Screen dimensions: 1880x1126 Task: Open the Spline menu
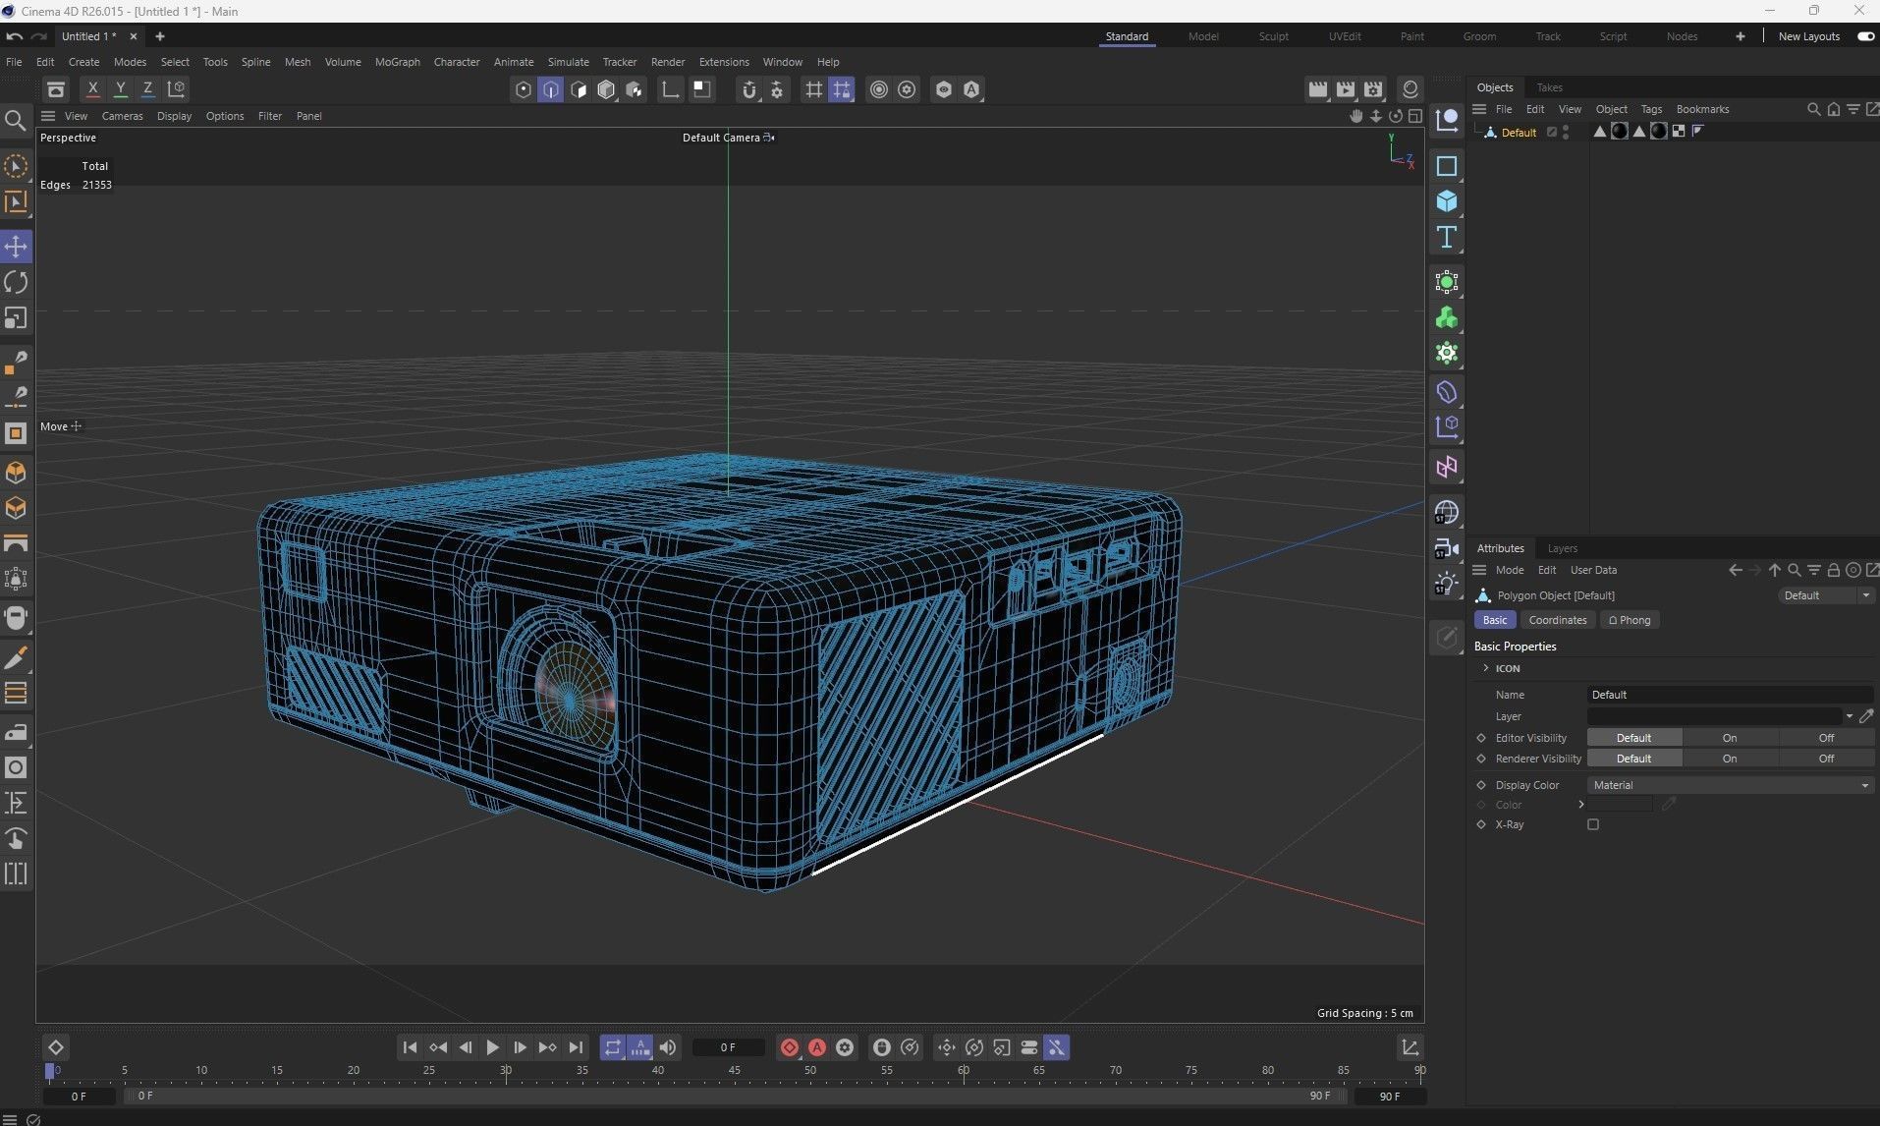[x=255, y=62]
